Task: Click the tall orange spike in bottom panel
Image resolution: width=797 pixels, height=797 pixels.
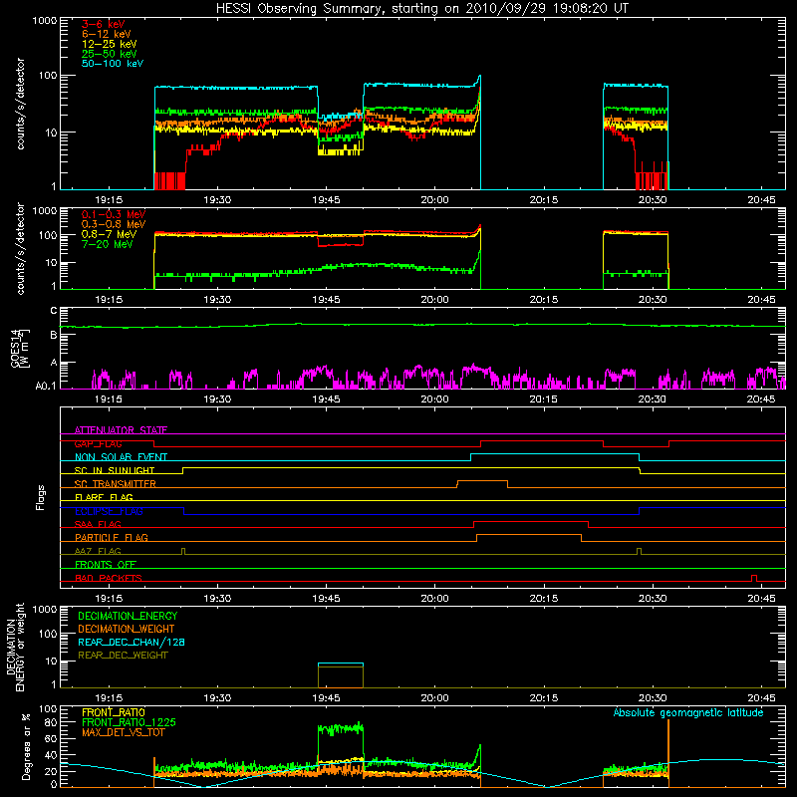Action: [668, 753]
